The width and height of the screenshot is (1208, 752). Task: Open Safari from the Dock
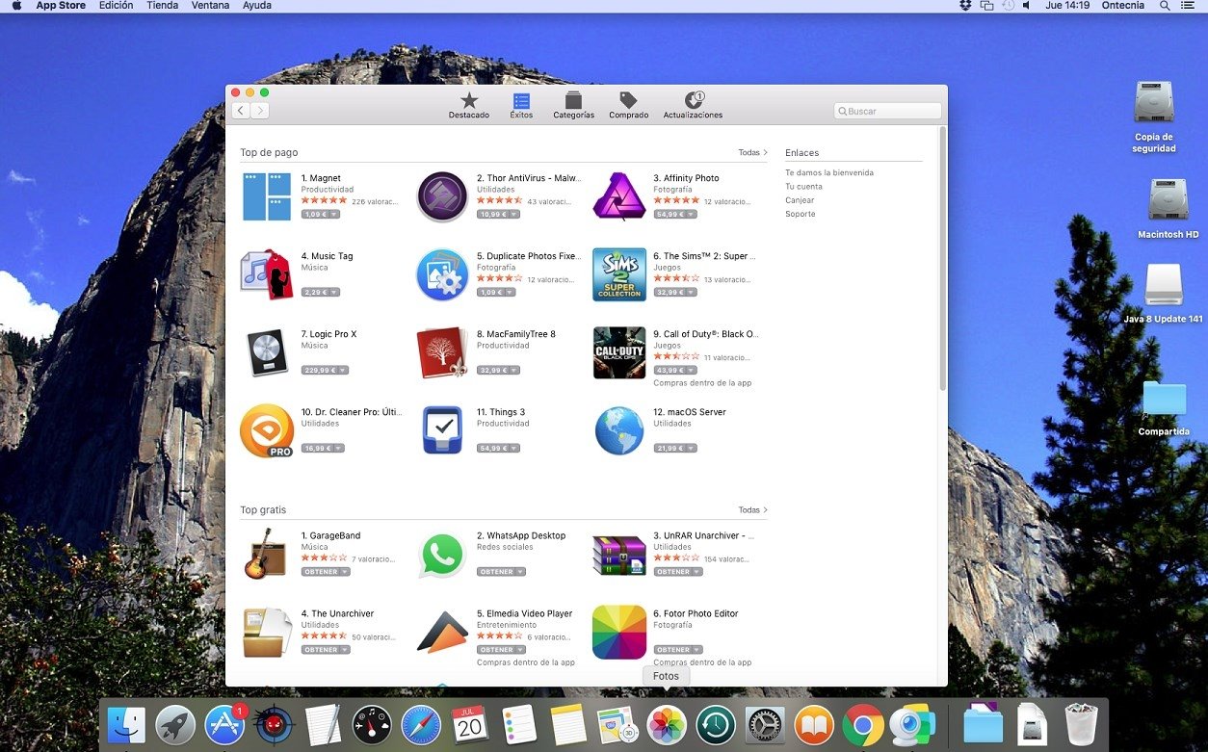[421, 724]
